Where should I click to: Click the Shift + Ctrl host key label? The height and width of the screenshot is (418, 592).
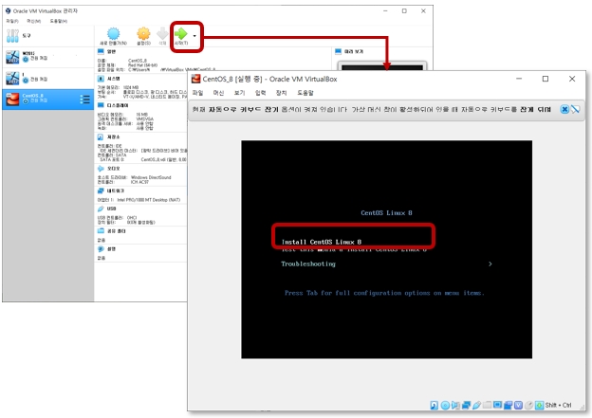[x=558, y=405]
